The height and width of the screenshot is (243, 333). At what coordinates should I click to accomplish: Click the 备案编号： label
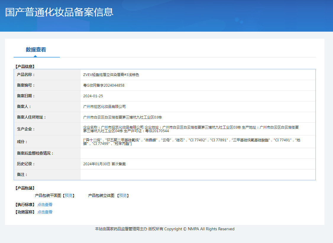pos(26,85)
